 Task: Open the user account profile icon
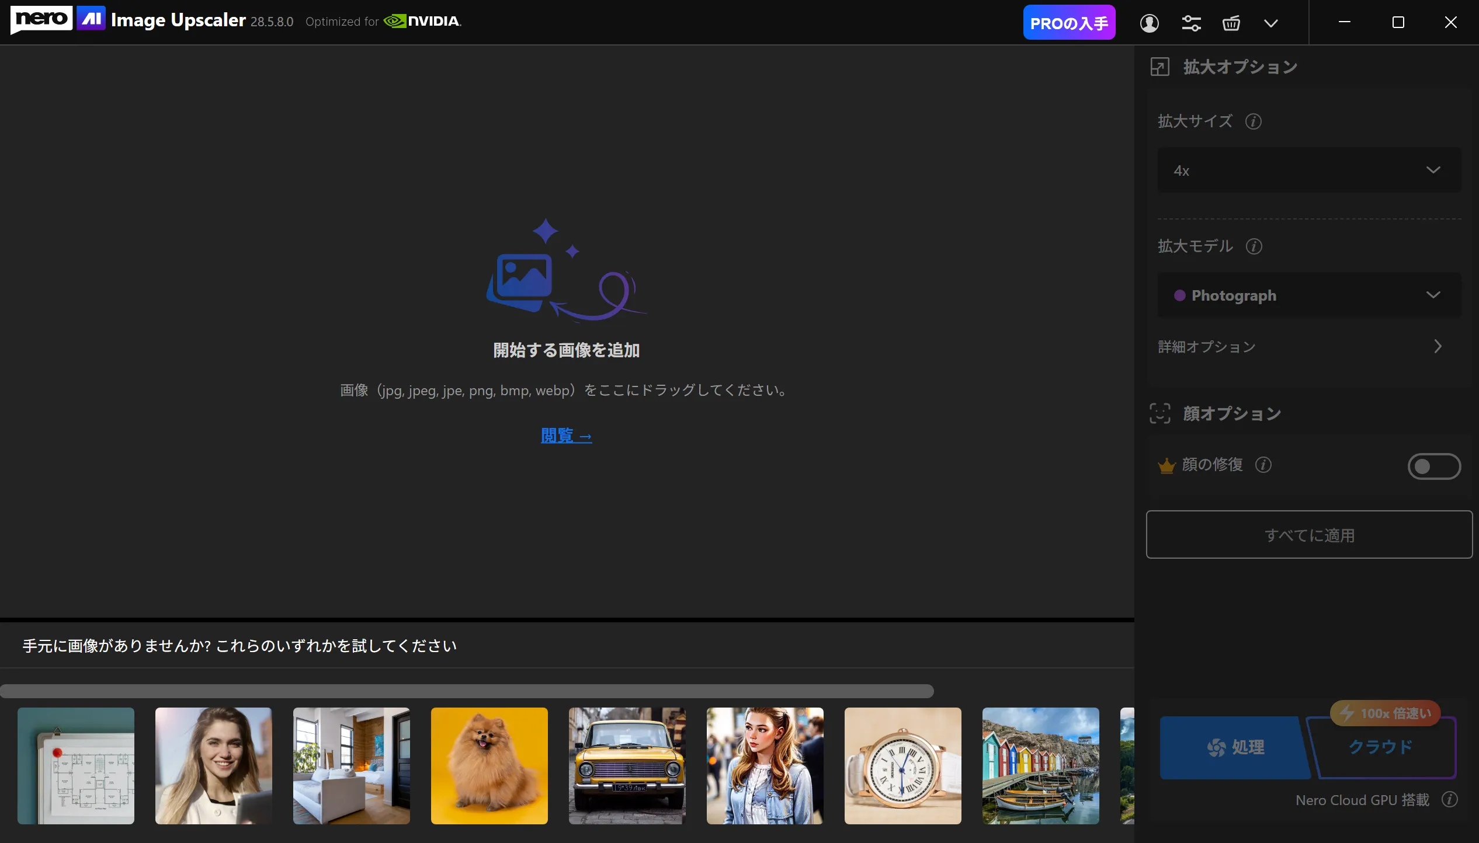pos(1149,22)
